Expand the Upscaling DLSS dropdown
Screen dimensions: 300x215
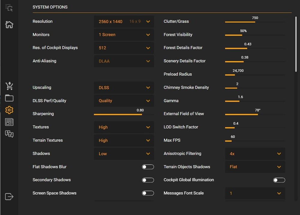(124, 88)
